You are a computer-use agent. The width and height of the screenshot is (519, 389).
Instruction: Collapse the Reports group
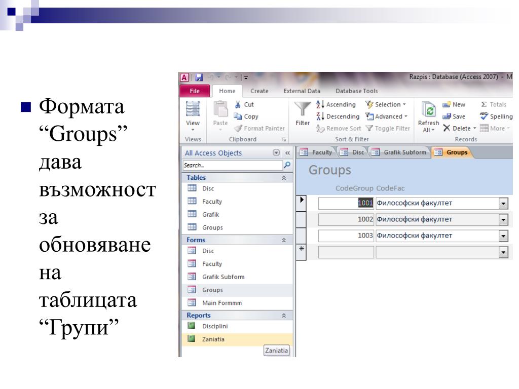tap(284, 316)
